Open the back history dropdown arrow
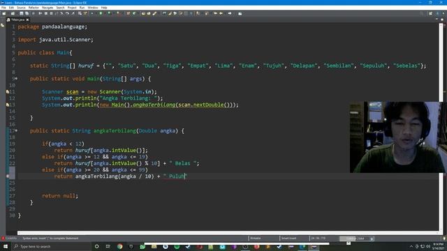 pos(224,13)
